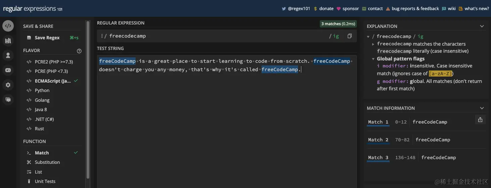Screen dimensions: 491x188
Task: Open the regex library icon in sidebar
Action: (8, 41)
